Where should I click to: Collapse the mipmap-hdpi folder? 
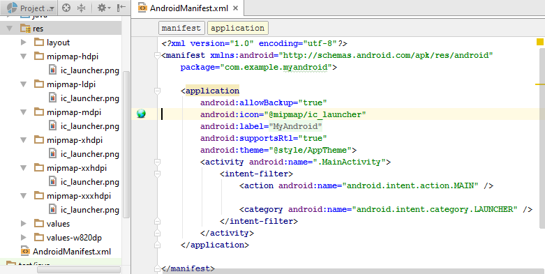click(x=24, y=56)
